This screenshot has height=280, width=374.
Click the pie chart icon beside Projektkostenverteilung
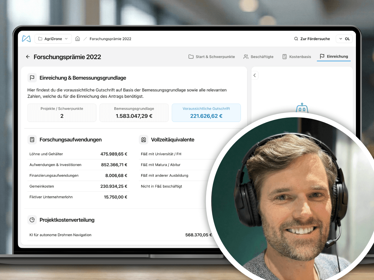[x=32, y=220]
